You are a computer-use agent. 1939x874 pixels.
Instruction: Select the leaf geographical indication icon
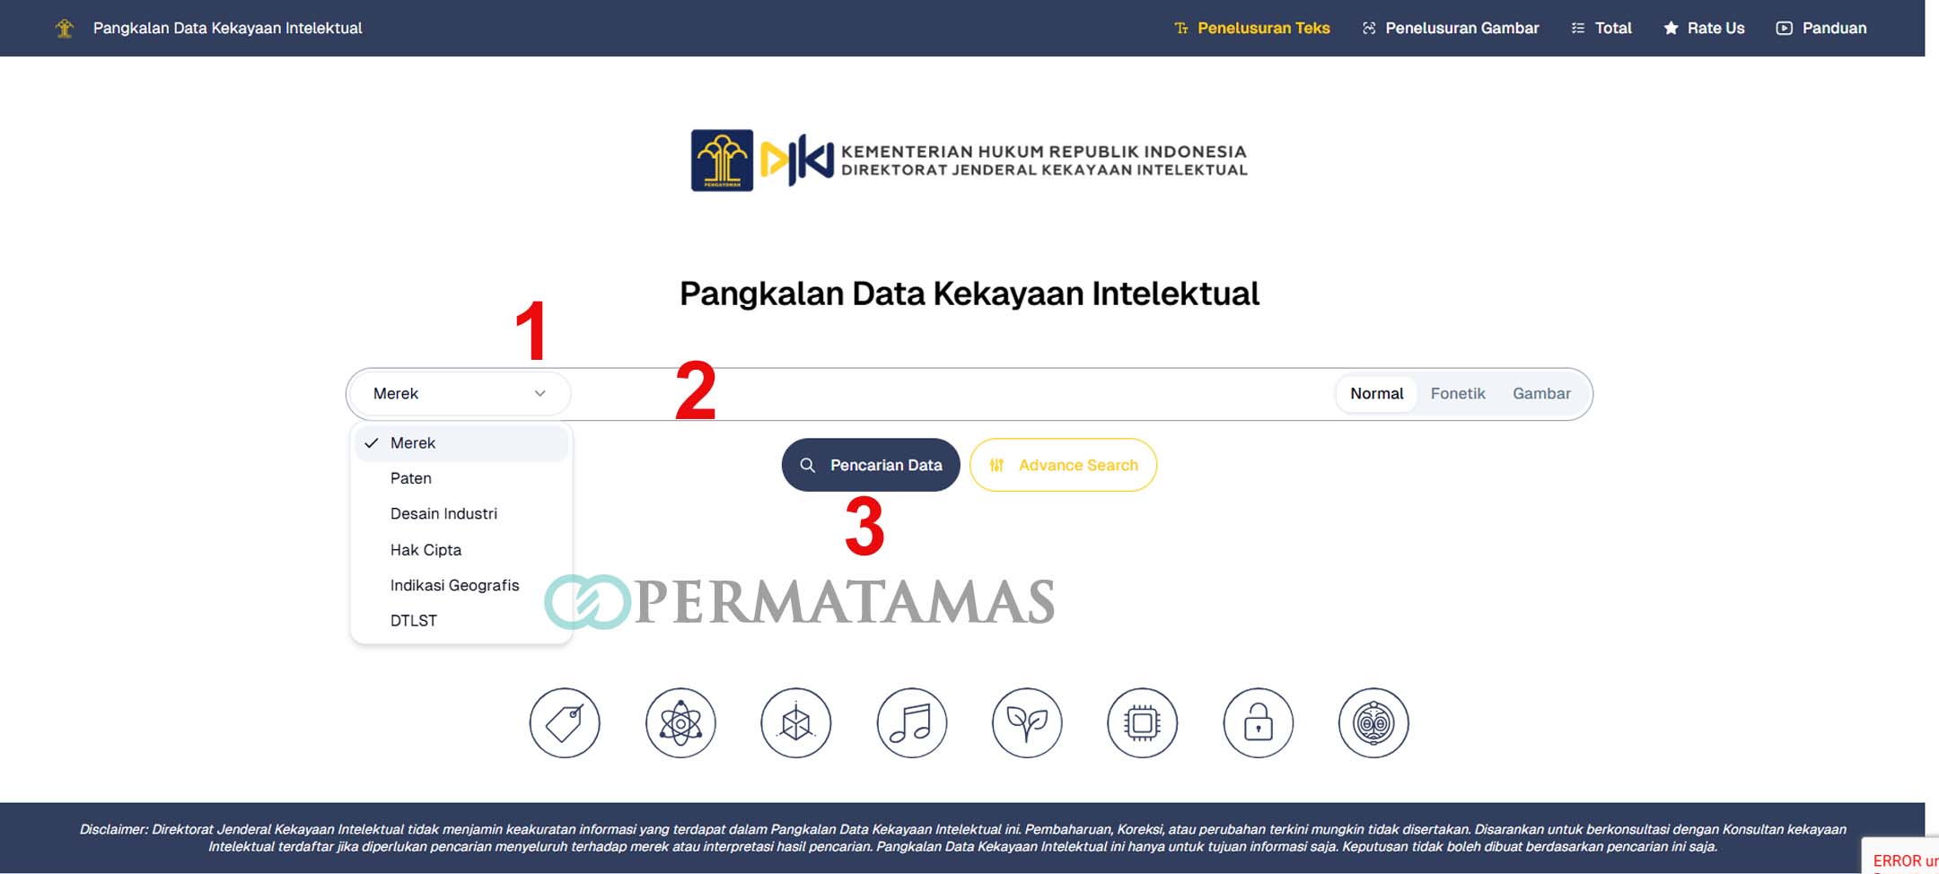pos(1026,723)
